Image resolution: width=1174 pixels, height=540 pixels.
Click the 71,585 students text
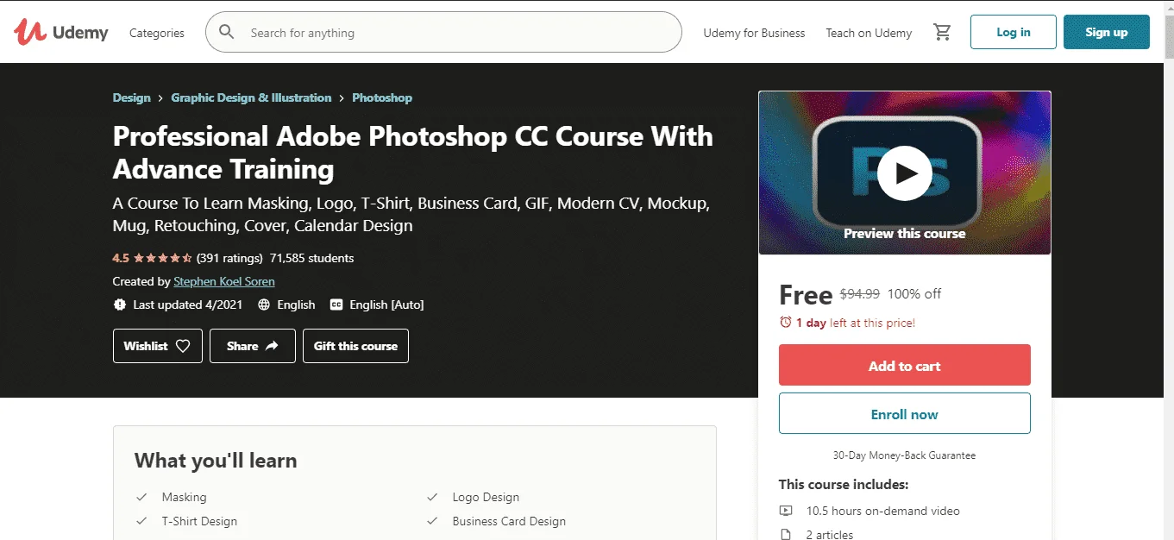(x=311, y=258)
